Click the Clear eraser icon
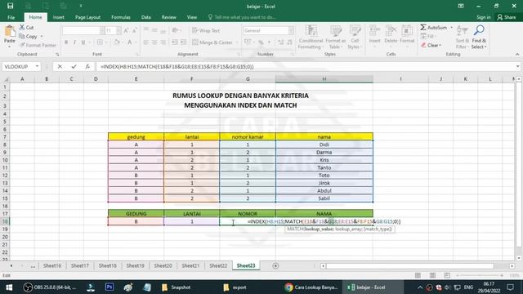523x294 pixels. click(x=423, y=45)
